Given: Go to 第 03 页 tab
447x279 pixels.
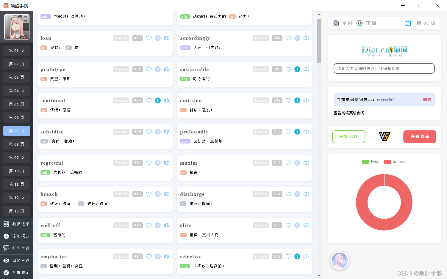Looking at the screenshot, I should [x=17, y=77].
